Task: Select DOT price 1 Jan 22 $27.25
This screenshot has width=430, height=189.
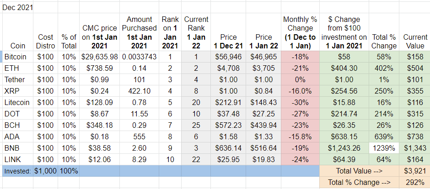Action: (x=263, y=114)
